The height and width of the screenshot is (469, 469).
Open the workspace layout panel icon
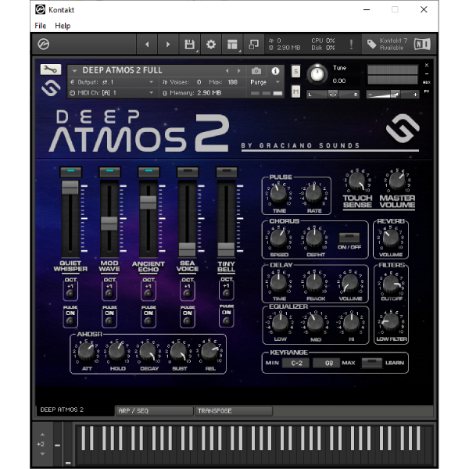(232, 45)
